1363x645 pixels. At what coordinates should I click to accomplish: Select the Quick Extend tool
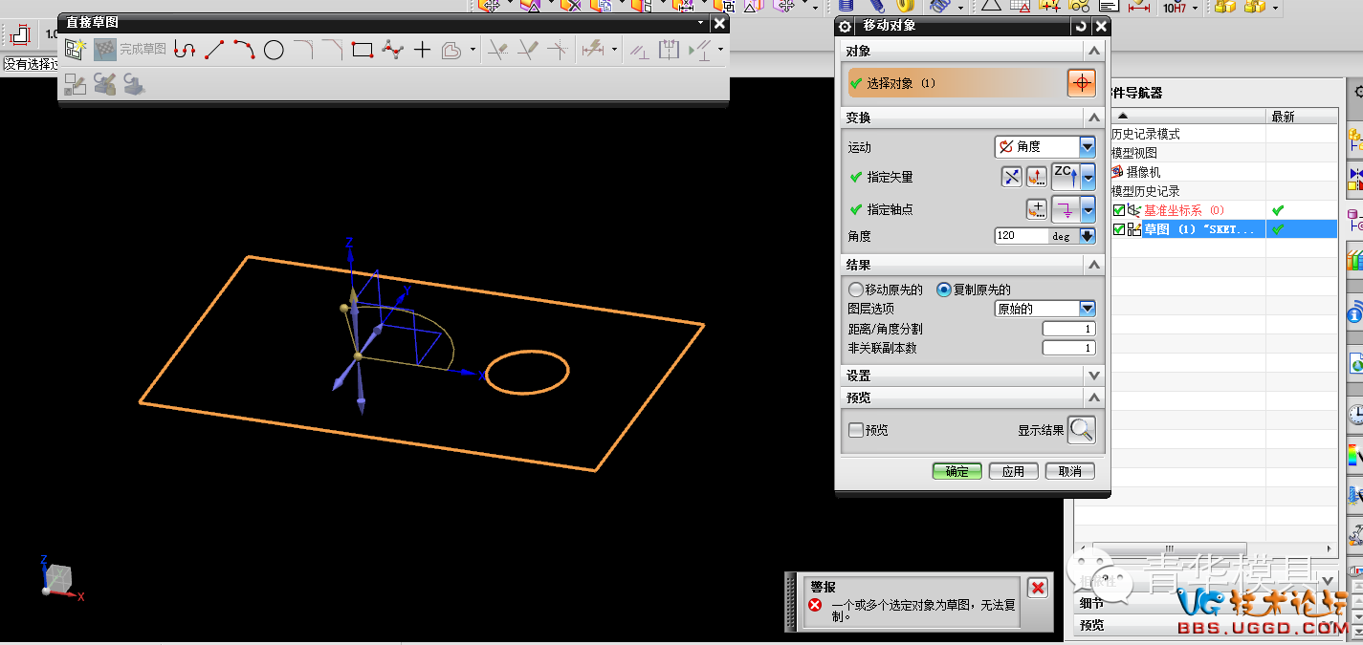(x=528, y=50)
